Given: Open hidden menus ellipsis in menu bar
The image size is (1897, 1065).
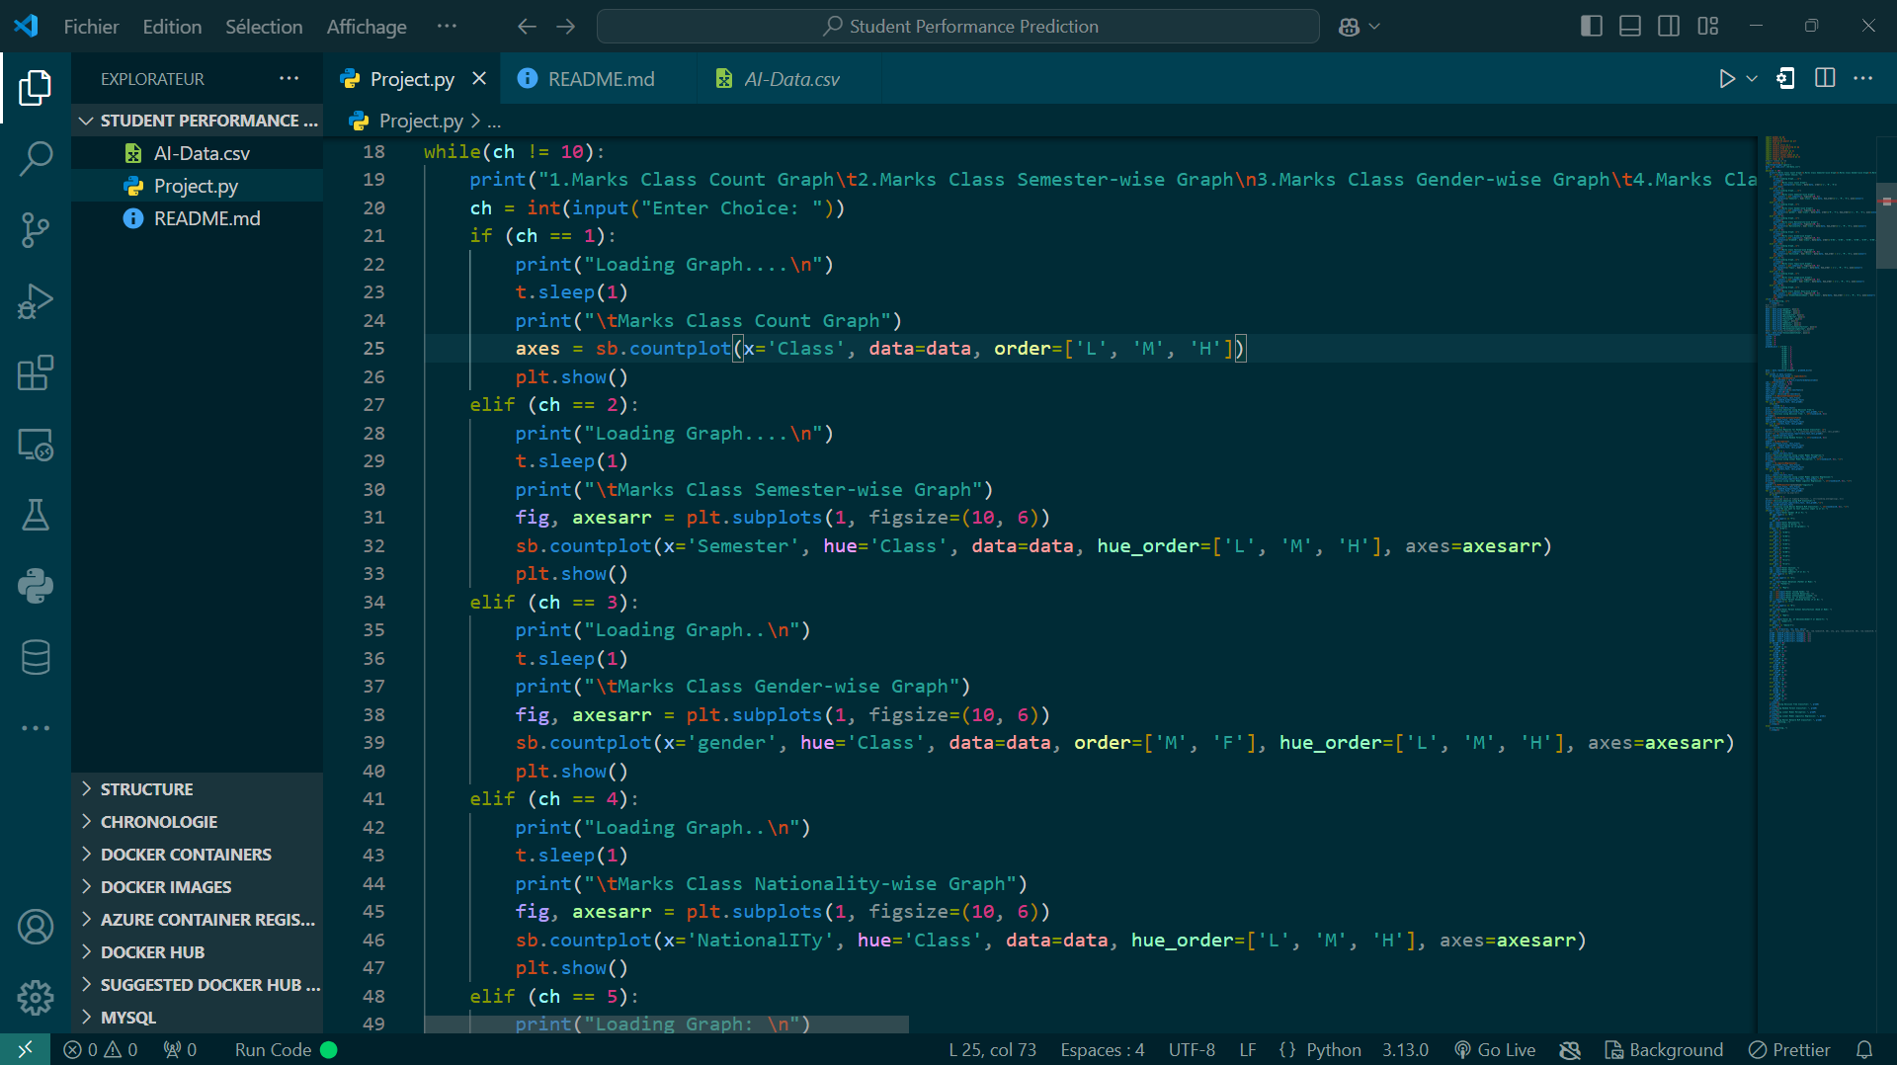Looking at the screenshot, I should click(447, 27).
